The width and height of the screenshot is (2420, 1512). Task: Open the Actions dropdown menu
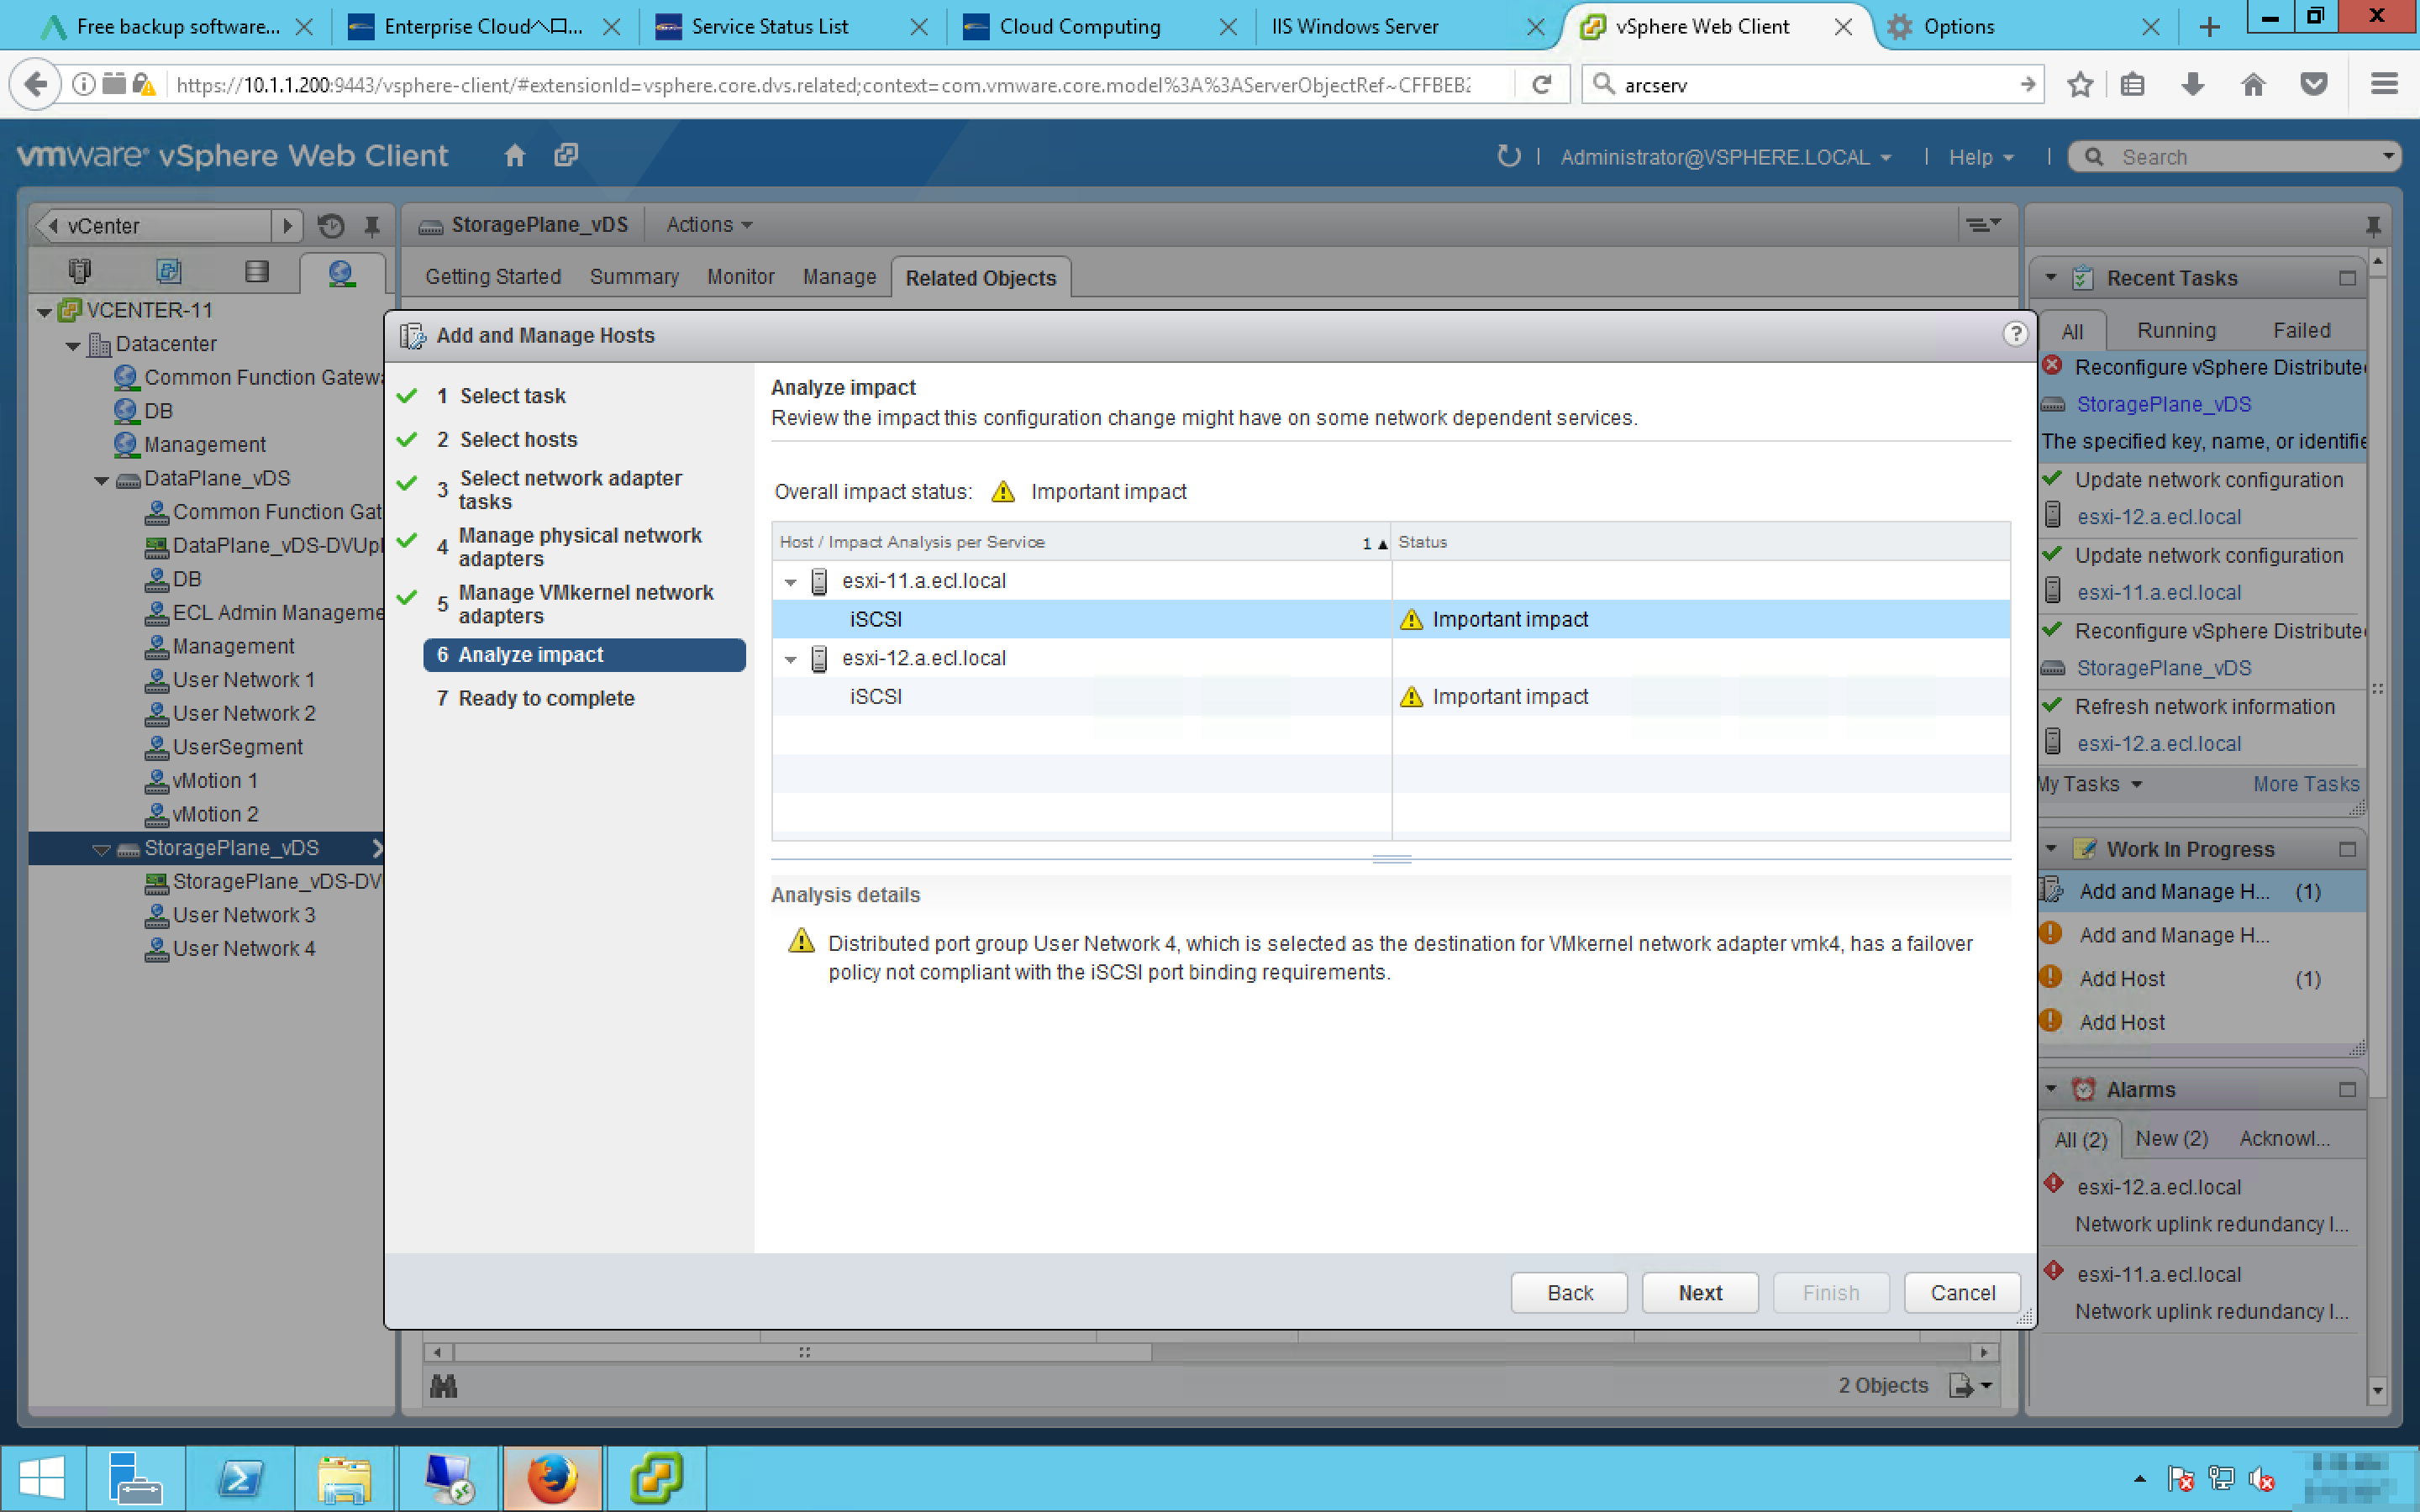[709, 225]
